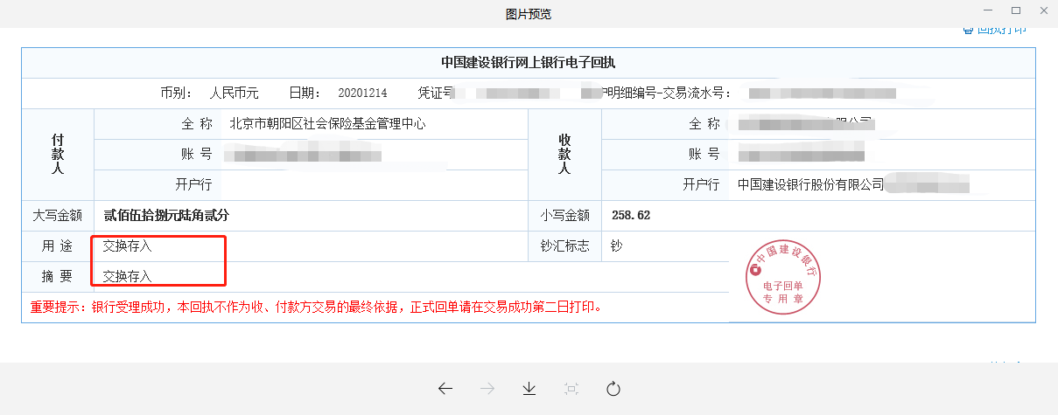
Task: Click the greyed-out next image arrow
Action: point(487,389)
